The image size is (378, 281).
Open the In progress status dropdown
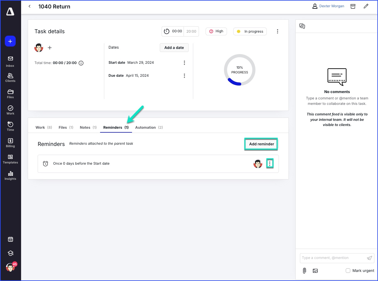pos(250,31)
